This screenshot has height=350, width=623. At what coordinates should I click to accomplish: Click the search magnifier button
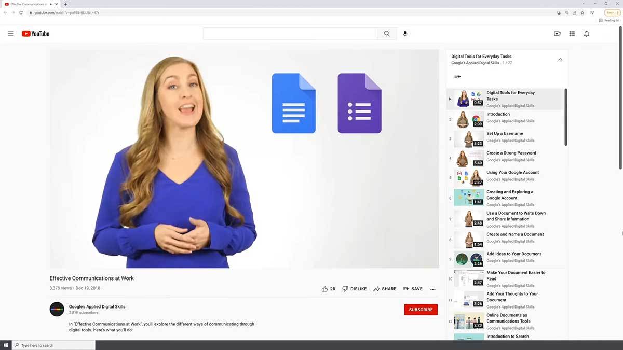coord(387,34)
